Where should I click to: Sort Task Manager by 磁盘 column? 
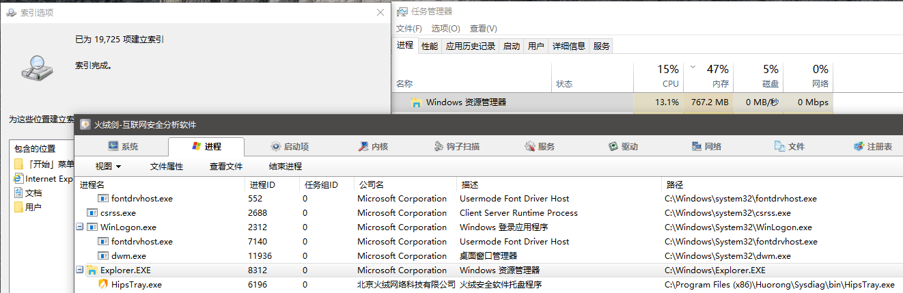(758, 76)
